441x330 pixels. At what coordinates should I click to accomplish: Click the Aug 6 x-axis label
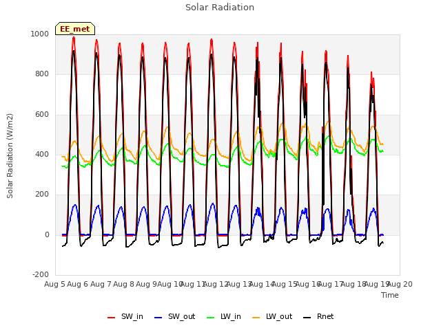78,284
